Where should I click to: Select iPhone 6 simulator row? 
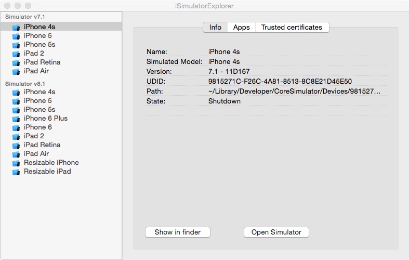(x=61, y=127)
